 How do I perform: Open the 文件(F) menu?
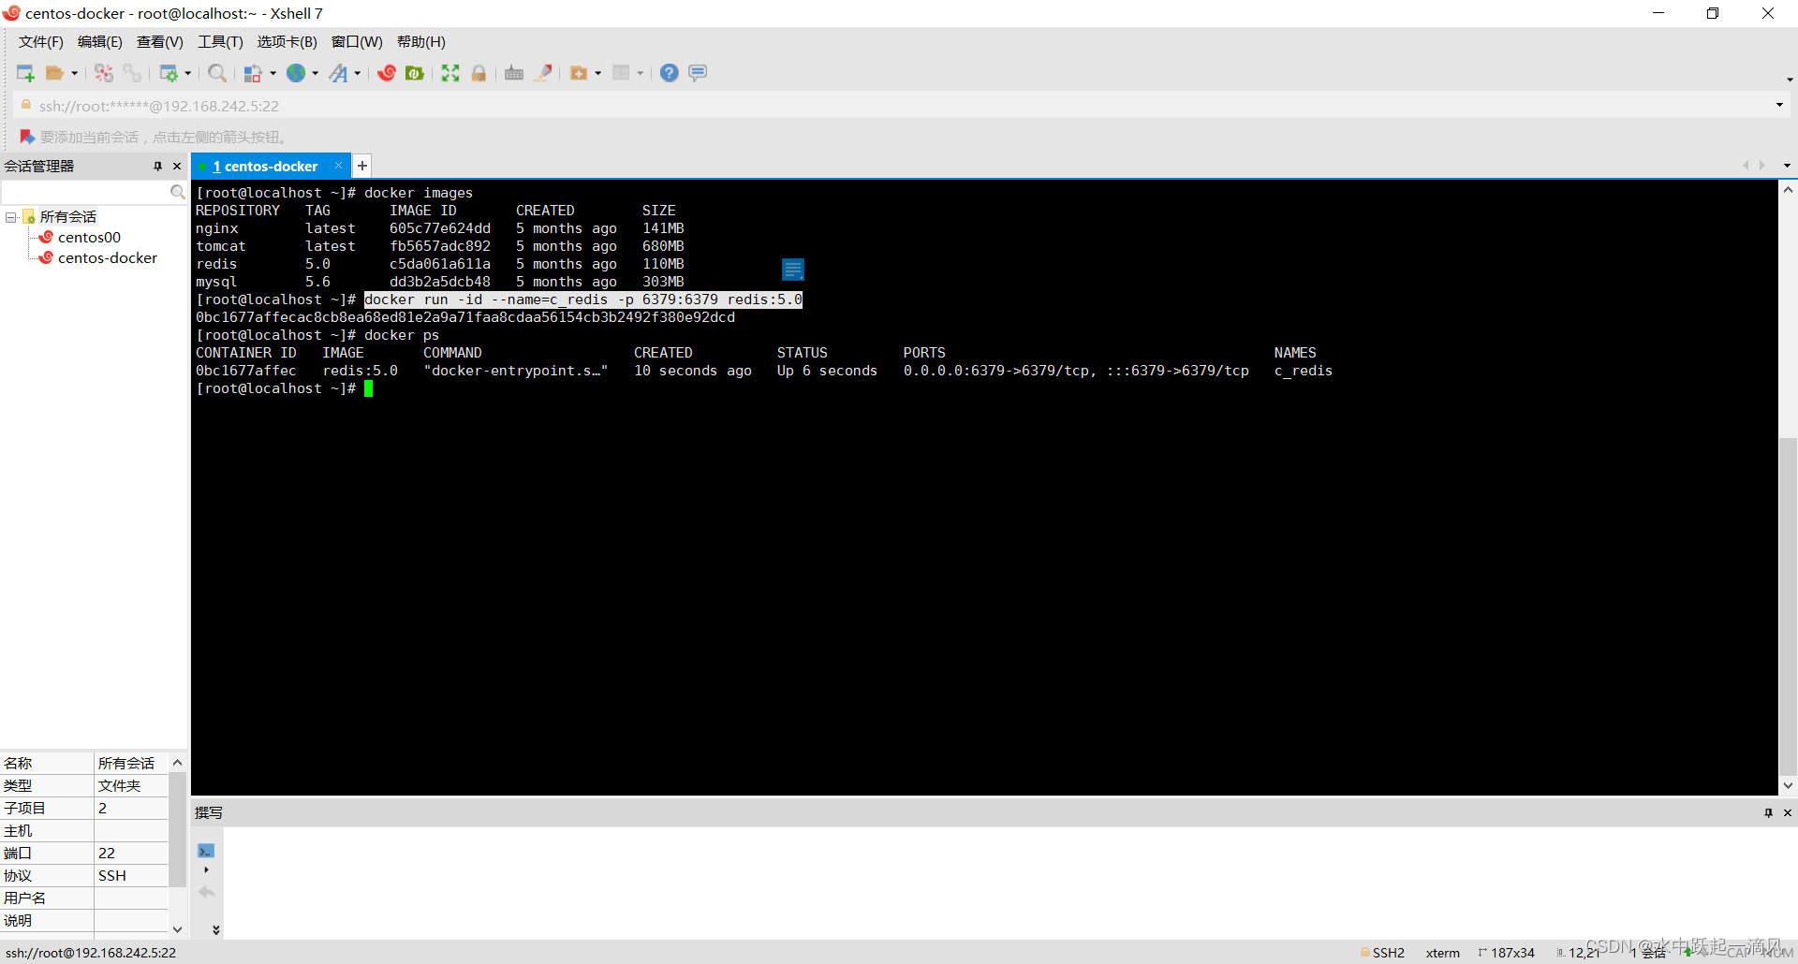(41, 42)
